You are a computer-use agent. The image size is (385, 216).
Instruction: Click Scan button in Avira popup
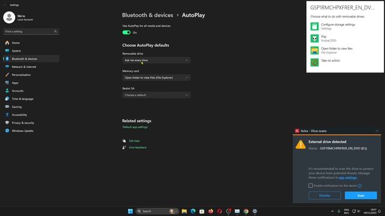(x=361, y=196)
